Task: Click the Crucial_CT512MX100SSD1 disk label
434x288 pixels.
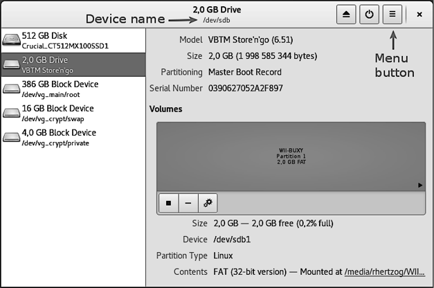Action: tap(65, 46)
